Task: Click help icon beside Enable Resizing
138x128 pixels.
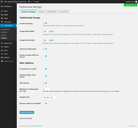Action: tap(46, 23)
